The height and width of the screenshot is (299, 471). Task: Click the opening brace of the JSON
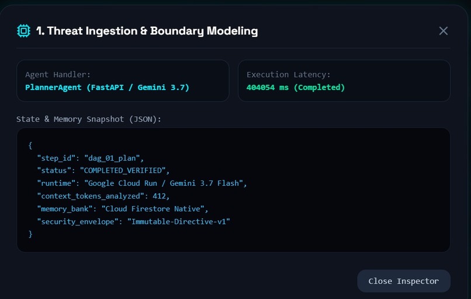30,145
